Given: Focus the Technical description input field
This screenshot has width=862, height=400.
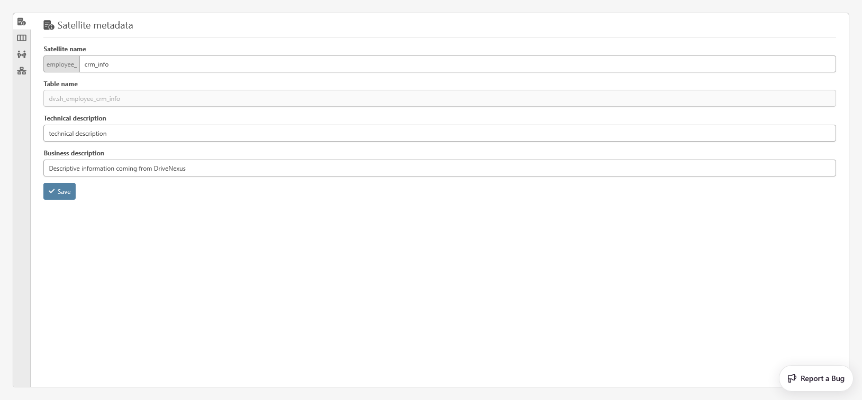Looking at the screenshot, I should click(439, 134).
